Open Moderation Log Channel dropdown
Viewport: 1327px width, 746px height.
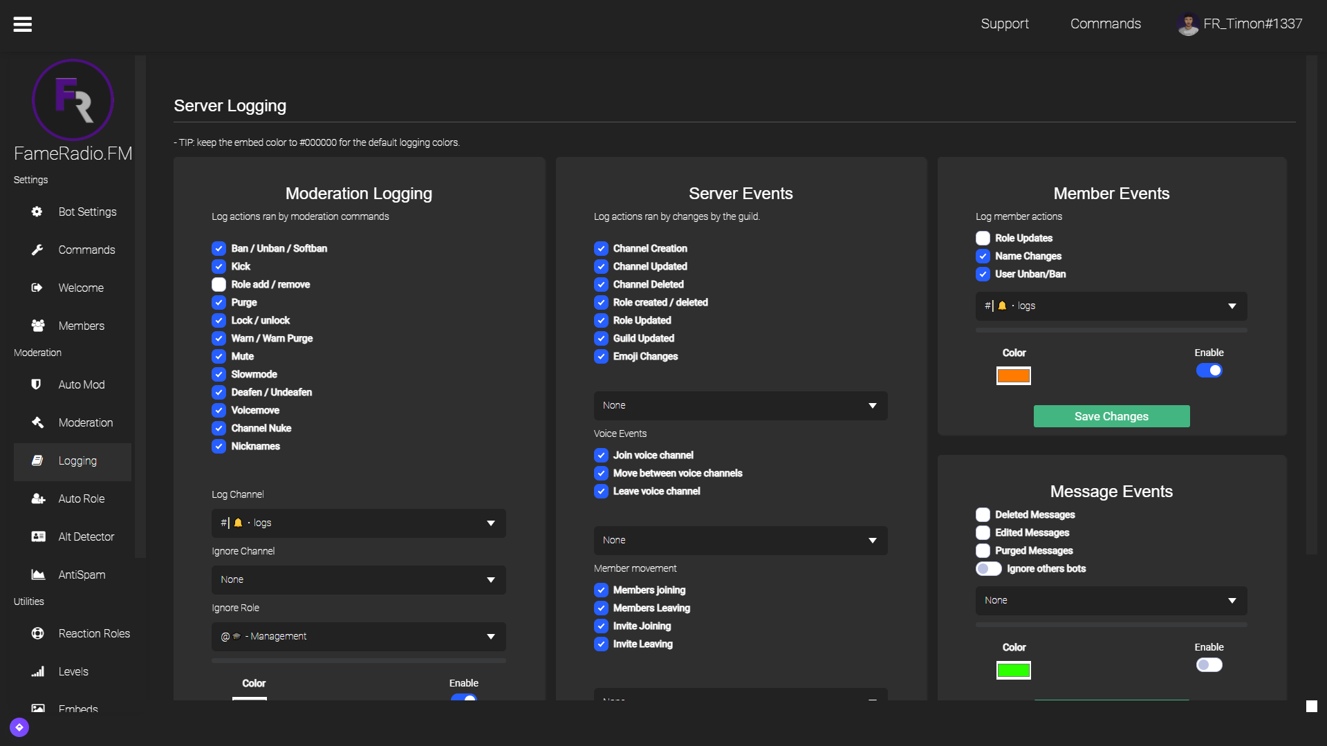coord(358,523)
